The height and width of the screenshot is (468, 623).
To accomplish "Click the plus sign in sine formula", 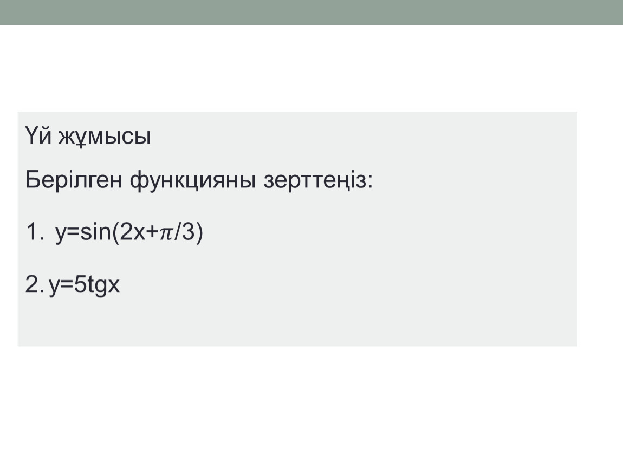I will [x=152, y=232].
